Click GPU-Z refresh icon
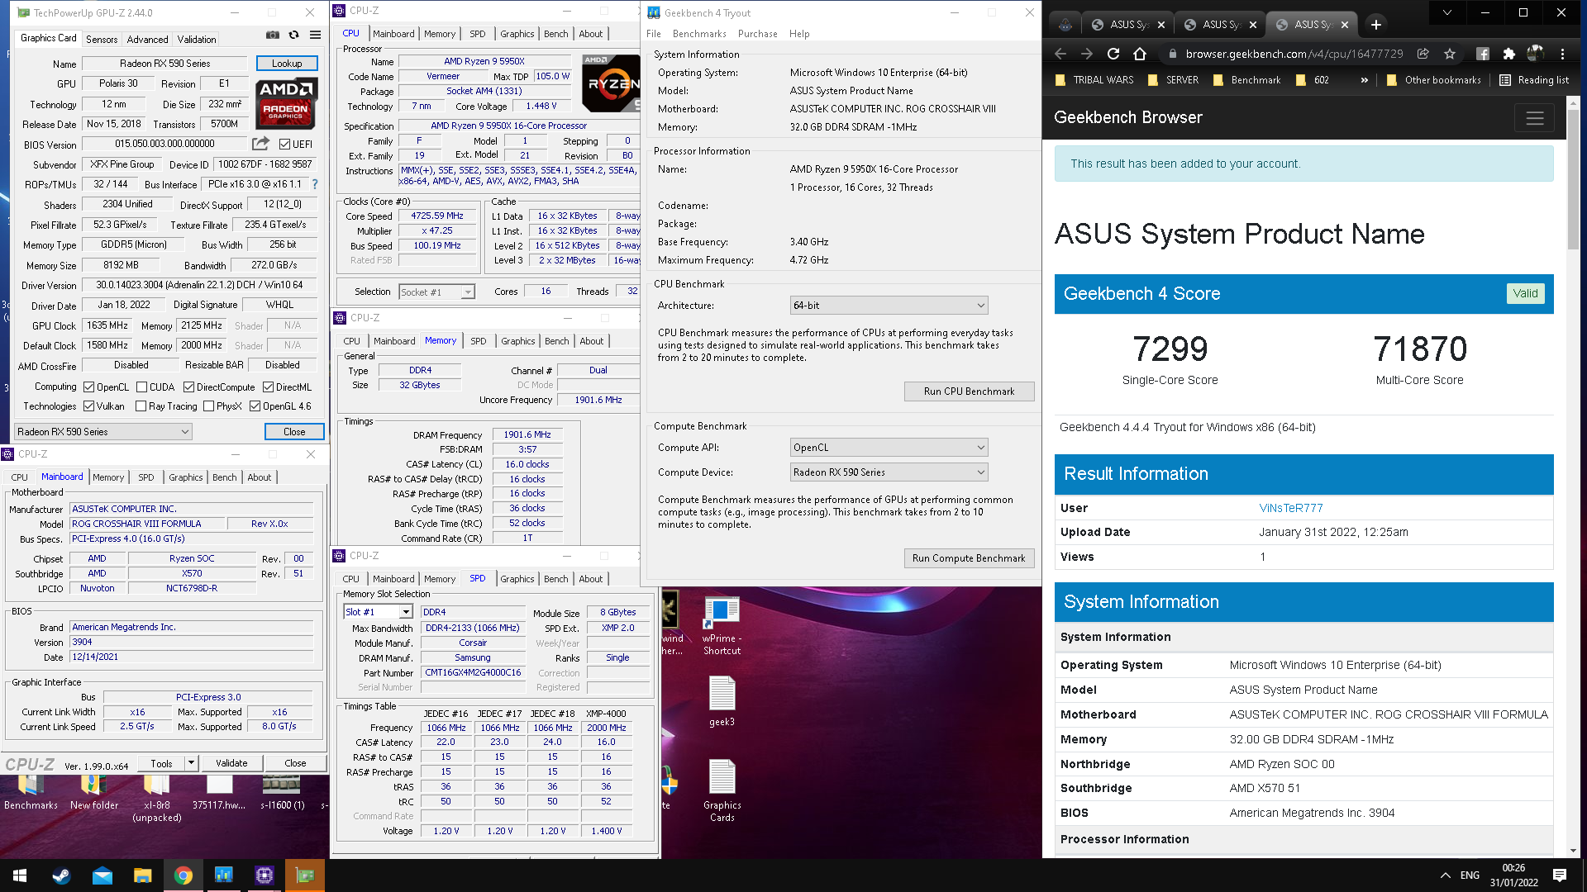The image size is (1587, 892). point(293,35)
